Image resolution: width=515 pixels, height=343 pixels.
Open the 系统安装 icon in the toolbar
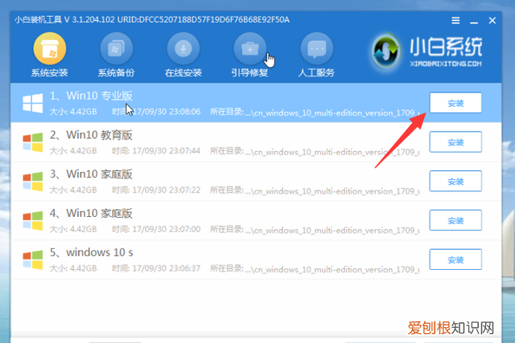coord(50,48)
